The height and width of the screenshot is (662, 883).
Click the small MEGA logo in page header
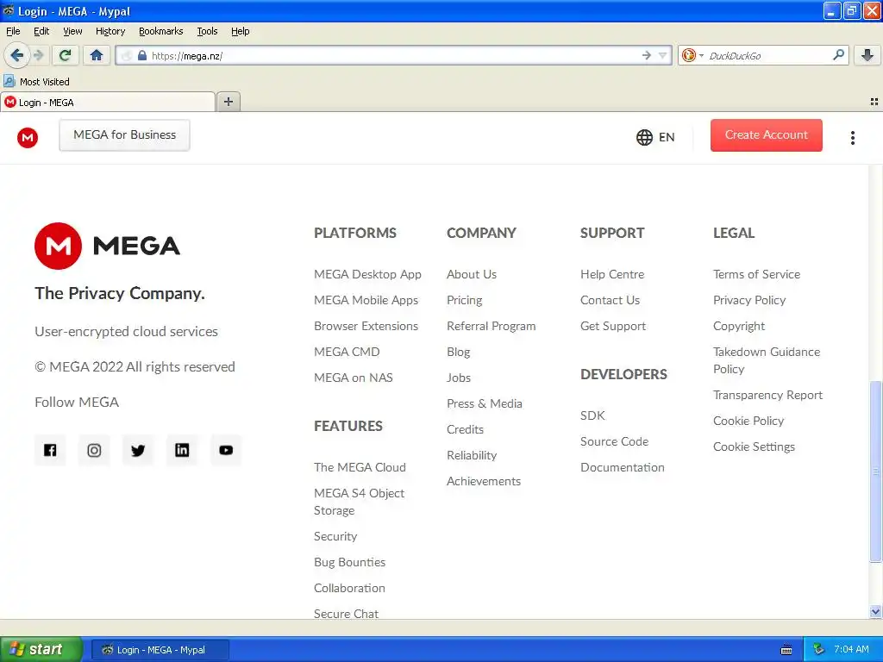(x=27, y=137)
